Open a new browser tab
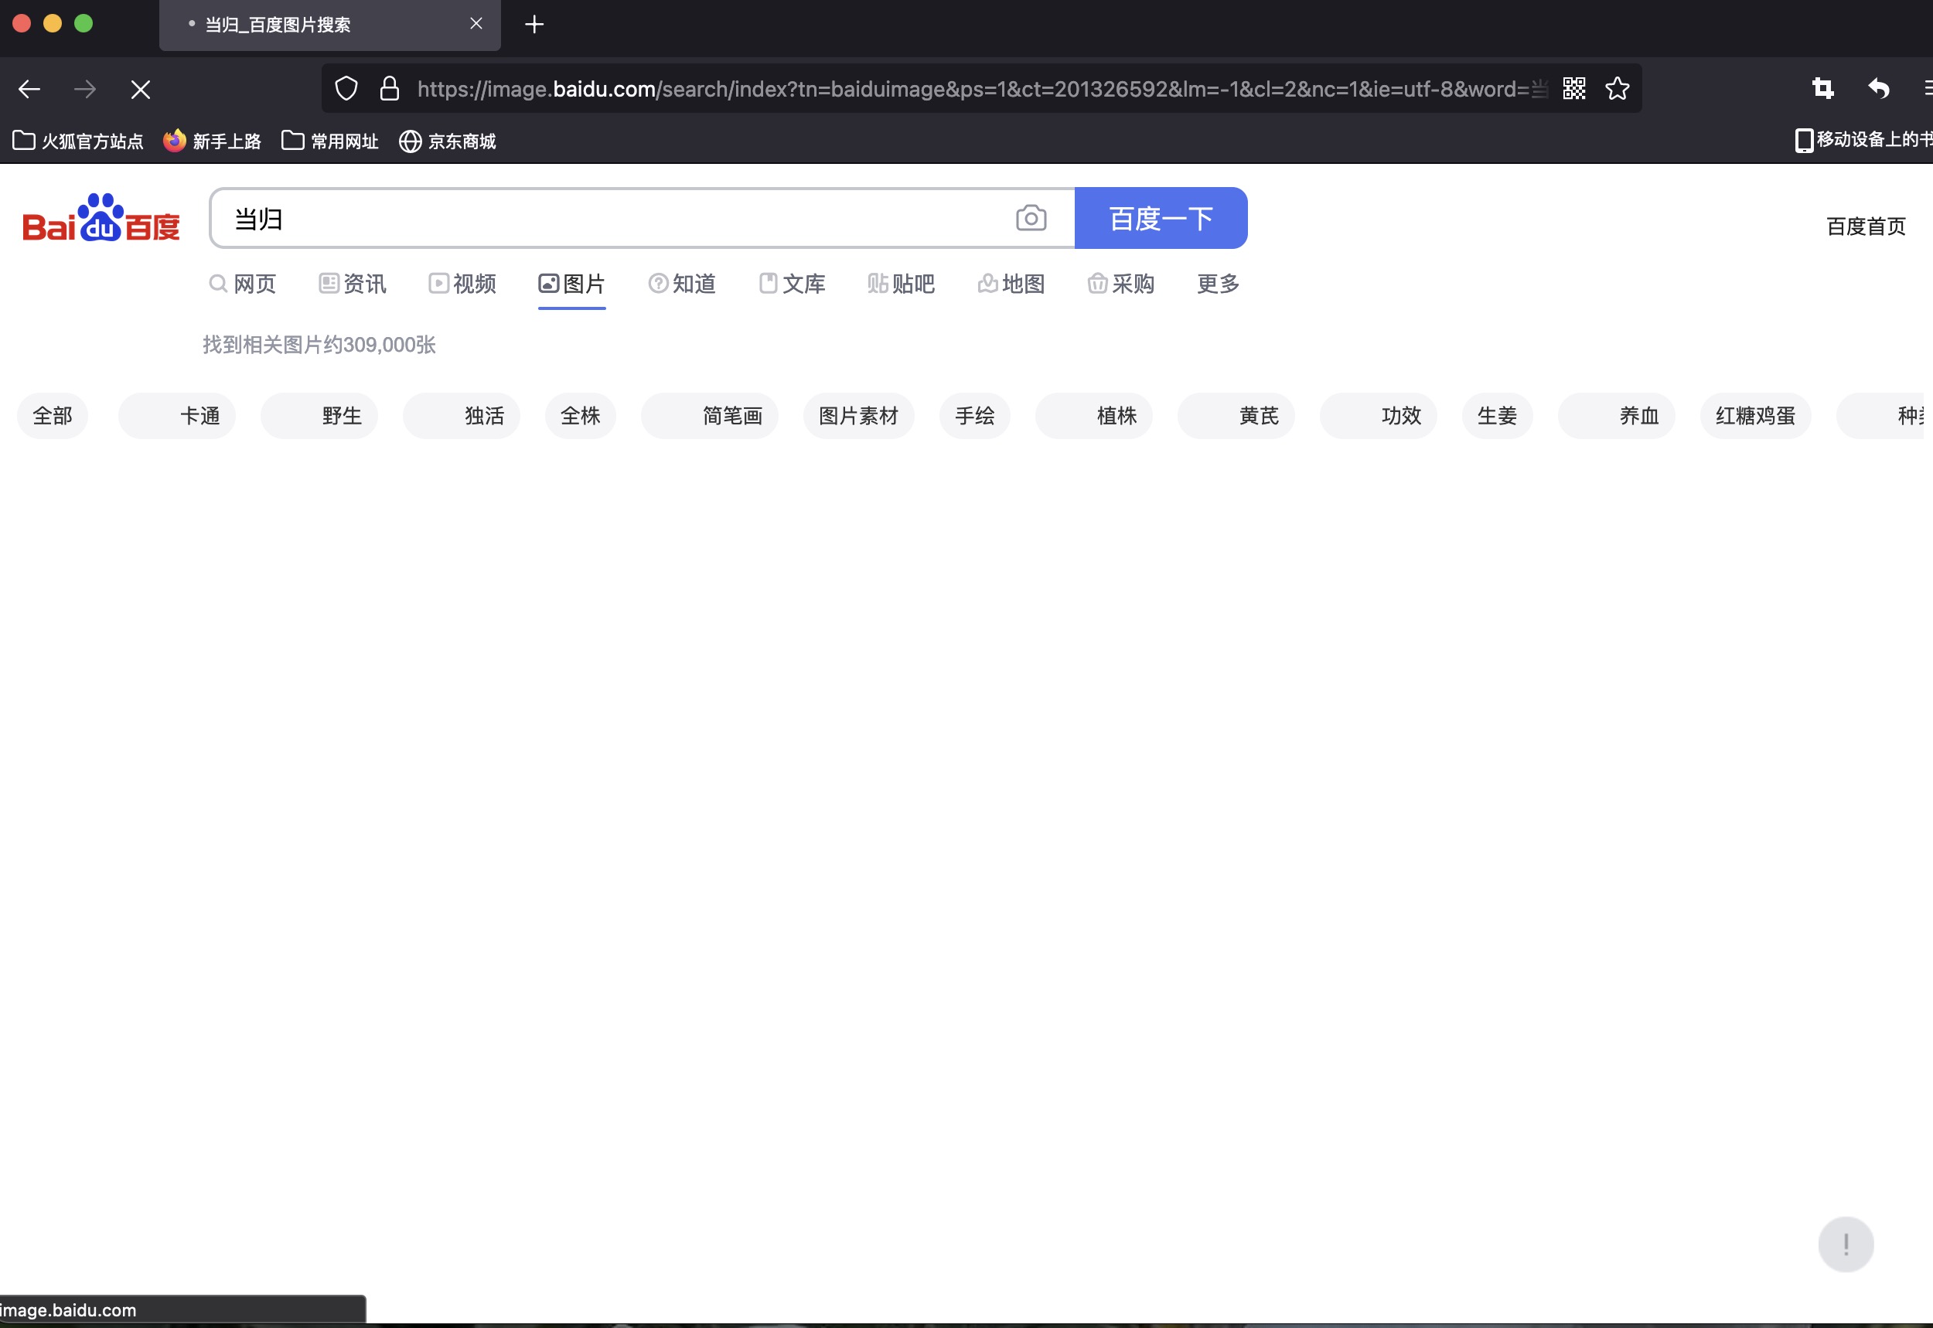This screenshot has width=1933, height=1328. pos(534,25)
